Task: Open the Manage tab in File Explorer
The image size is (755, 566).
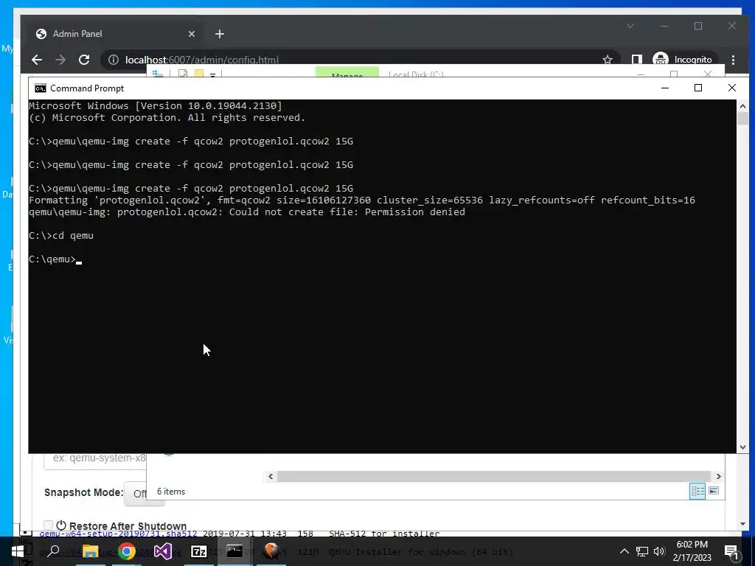Action: 347,73
